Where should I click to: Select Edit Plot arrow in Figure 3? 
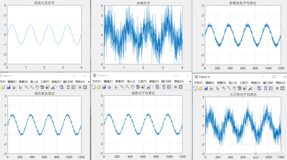click(x=20, y=87)
